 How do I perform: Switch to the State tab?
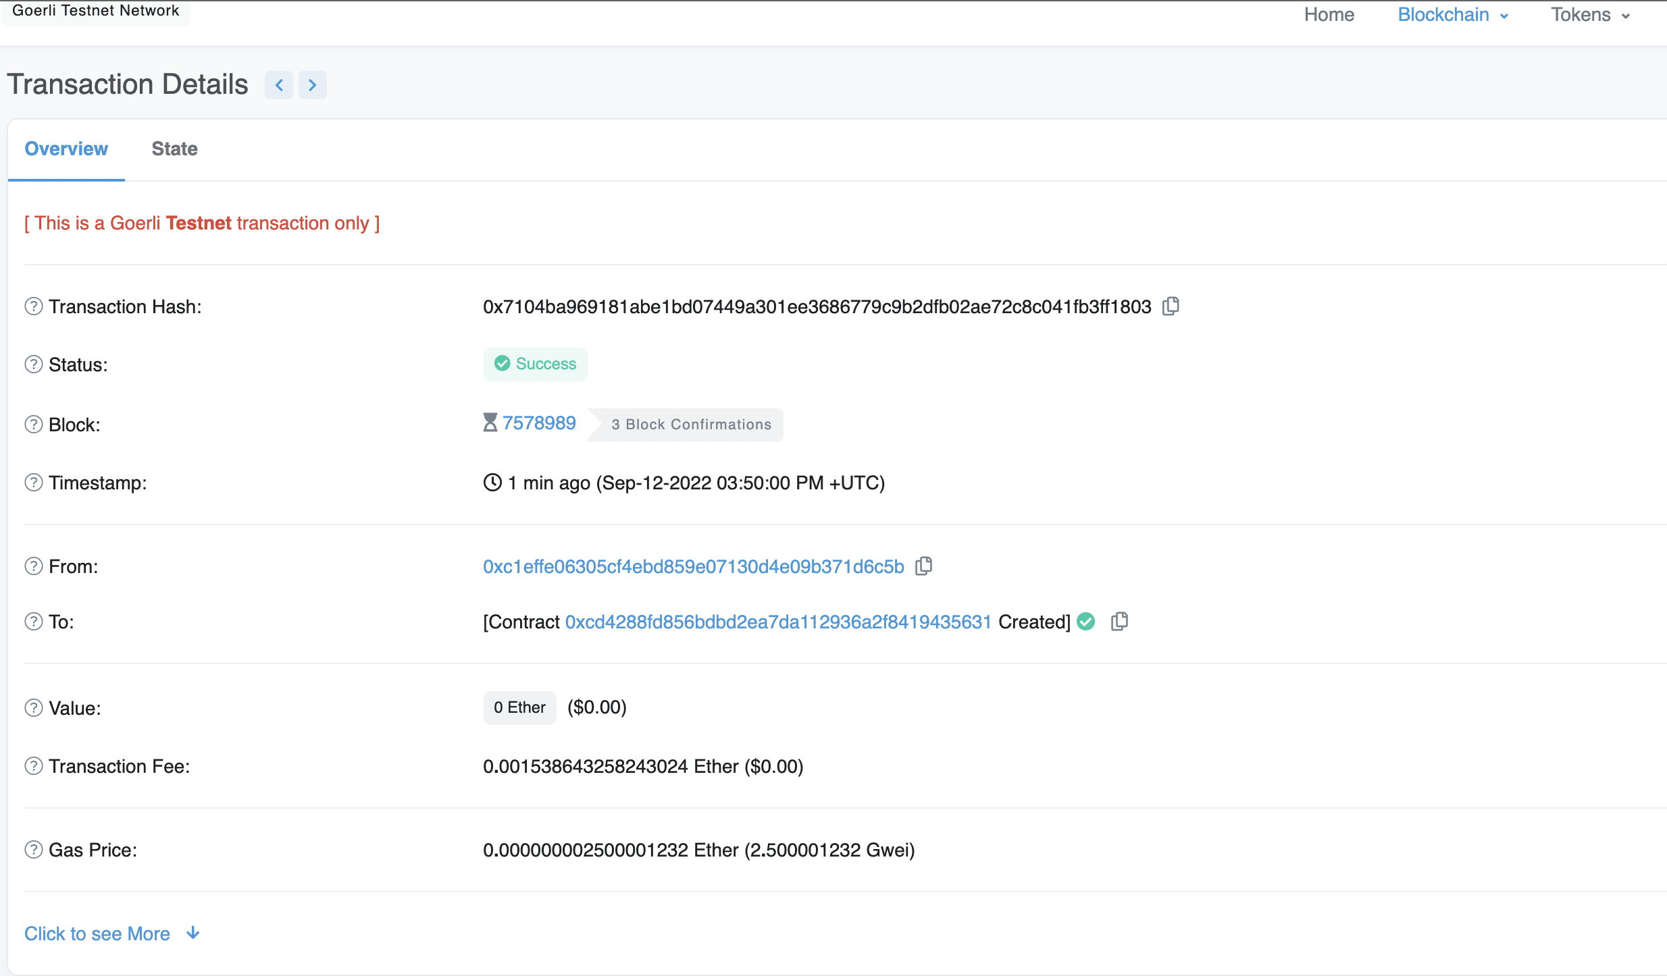[174, 148]
